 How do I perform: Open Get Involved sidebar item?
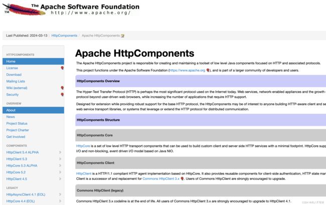pyautogui.click(x=16, y=137)
